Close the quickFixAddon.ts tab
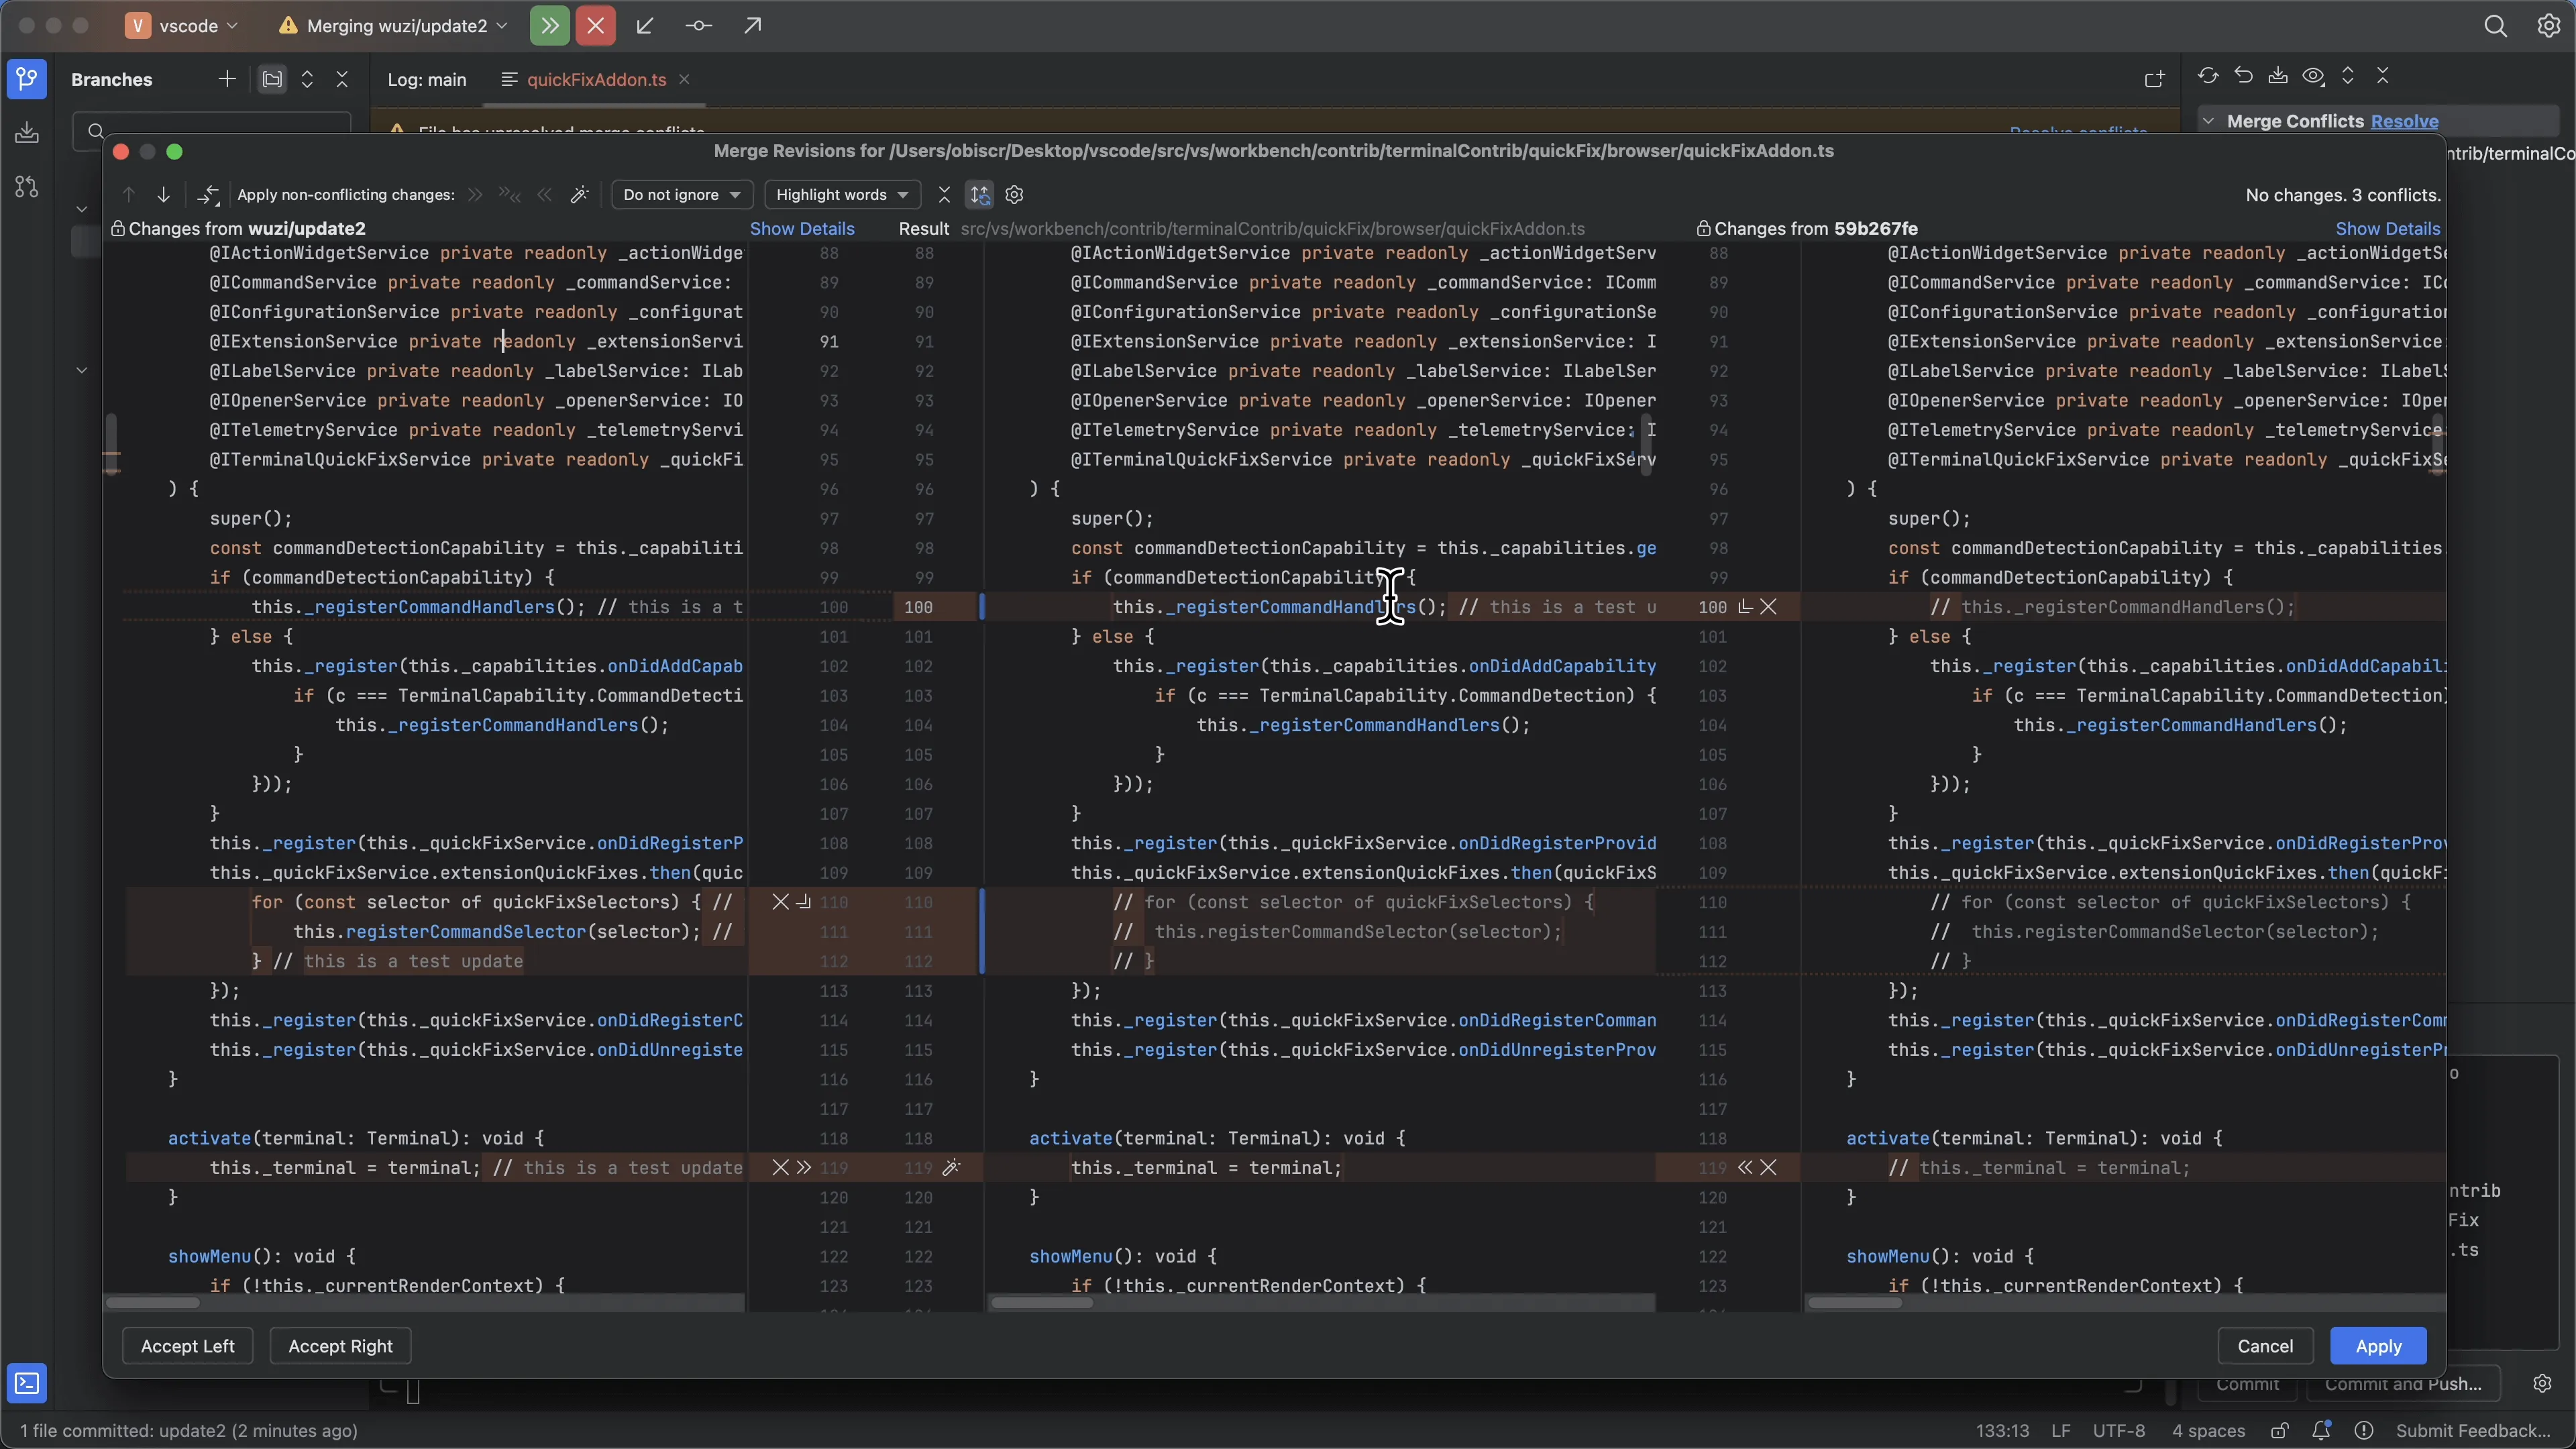This screenshot has height=1449, width=2576. pos(684,80)
